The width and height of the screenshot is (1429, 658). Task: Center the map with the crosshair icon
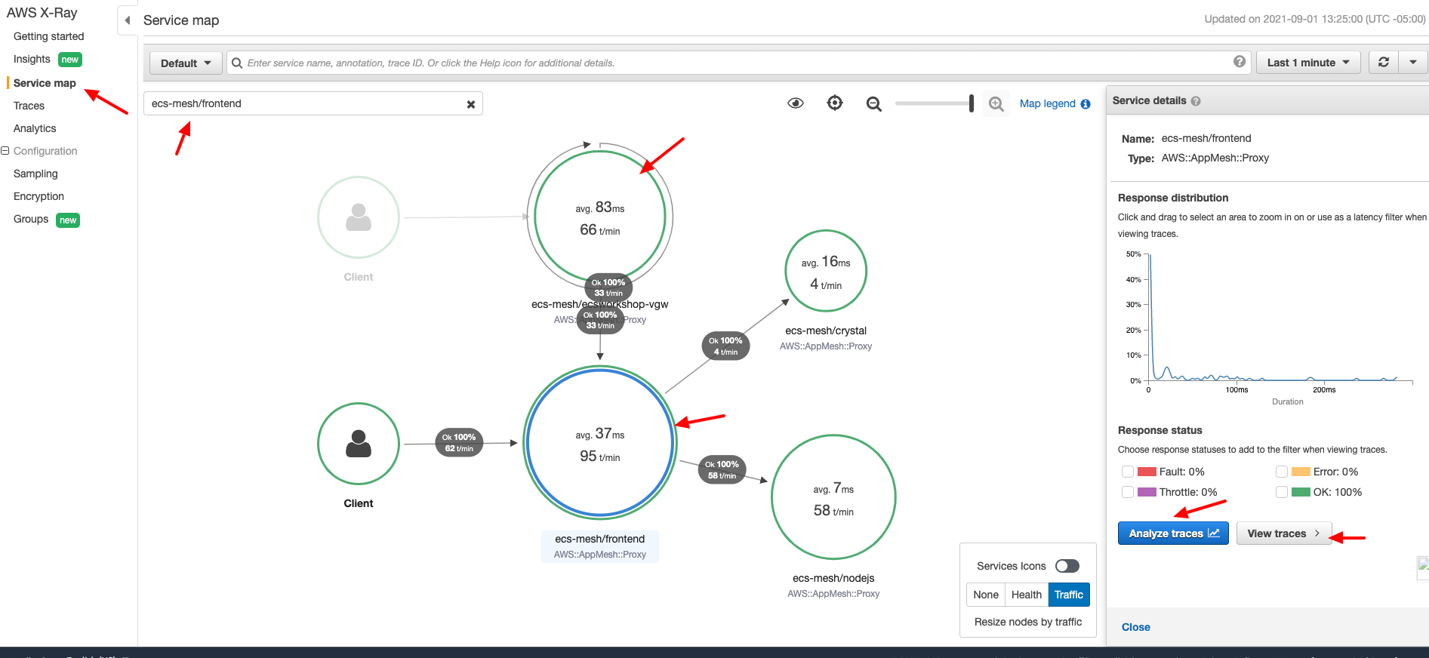(x=835, y=103)
